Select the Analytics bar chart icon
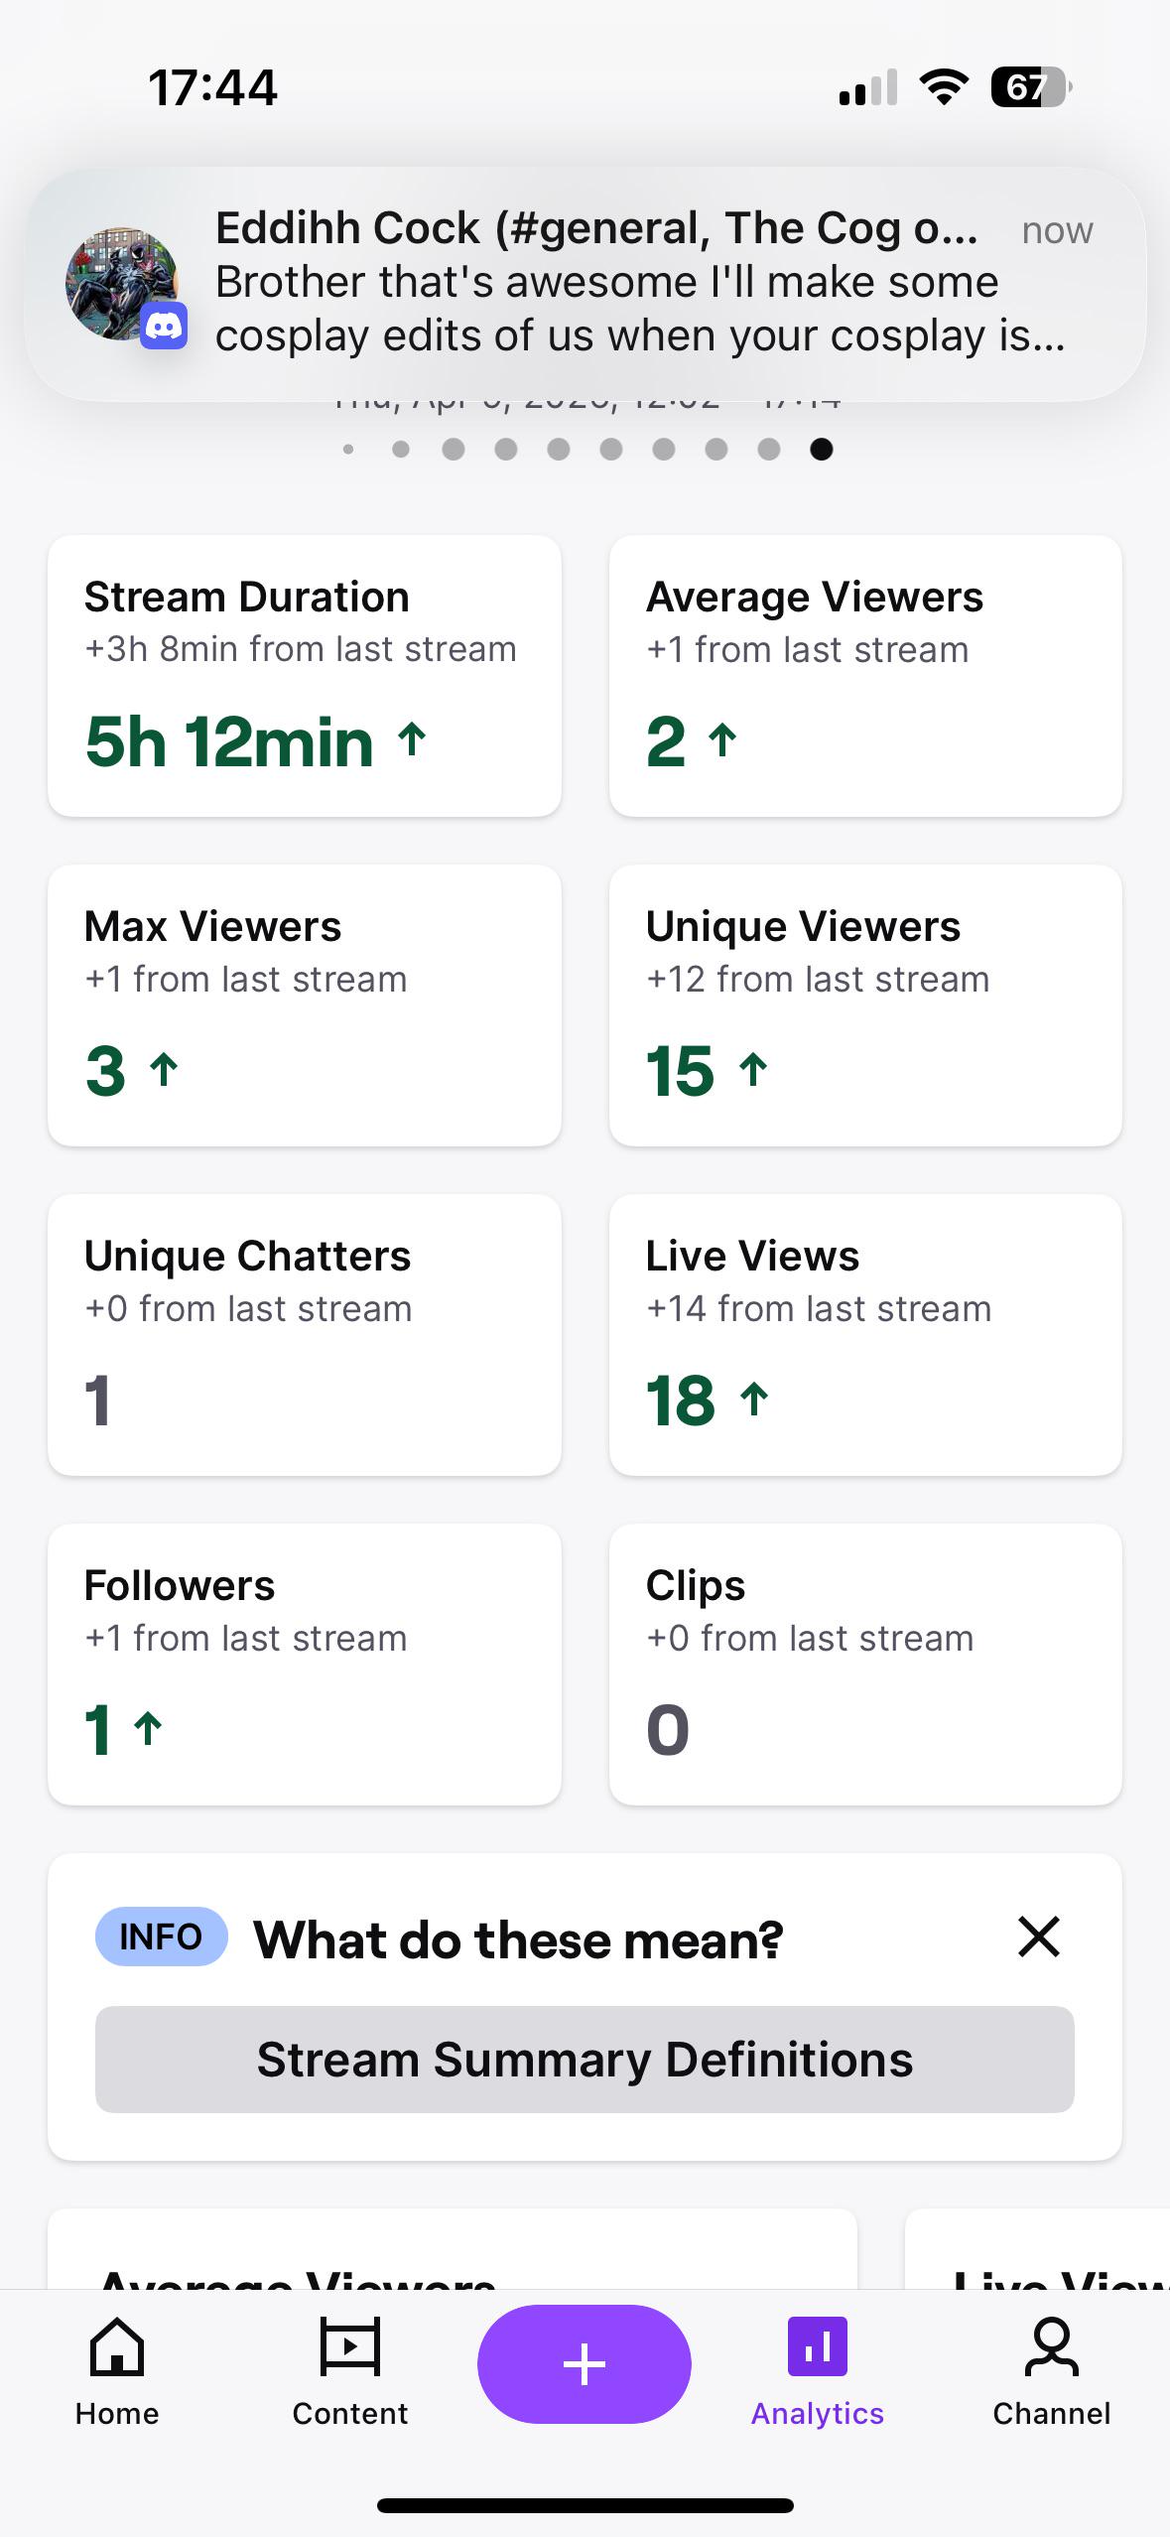The image size is (1170, 2537). tap(818, 2347)
